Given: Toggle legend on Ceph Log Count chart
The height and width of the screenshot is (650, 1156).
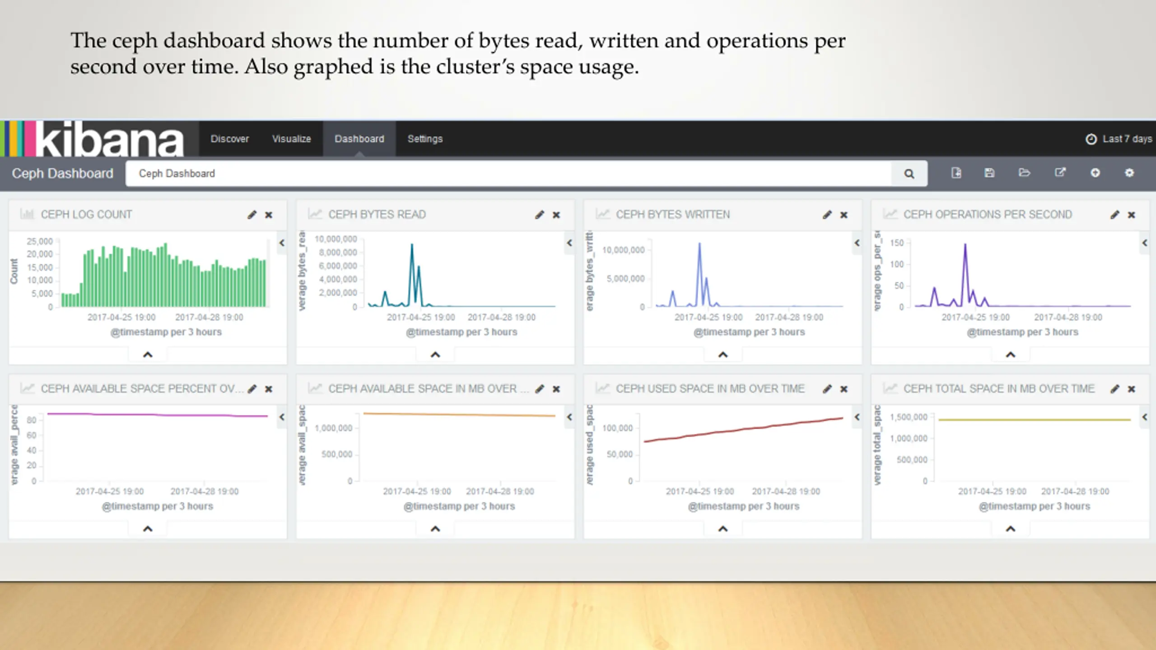Looking at the screenshot, I should tap(282, 243).
